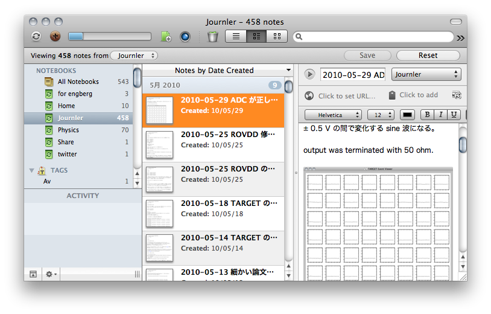Open the Helvetica font popup
Viewport: 491px width, 314px height.
point(333,115)
